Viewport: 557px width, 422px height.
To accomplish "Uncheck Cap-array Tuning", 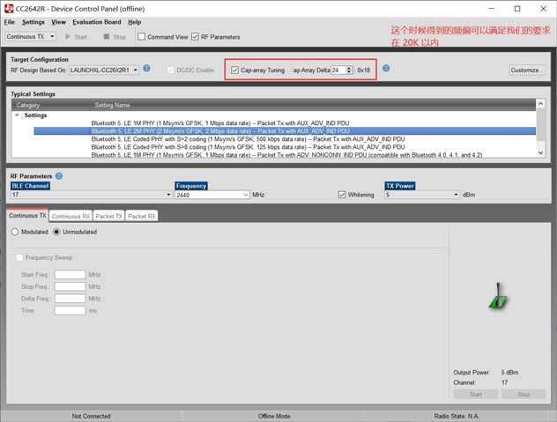I will tap(234, 70).
